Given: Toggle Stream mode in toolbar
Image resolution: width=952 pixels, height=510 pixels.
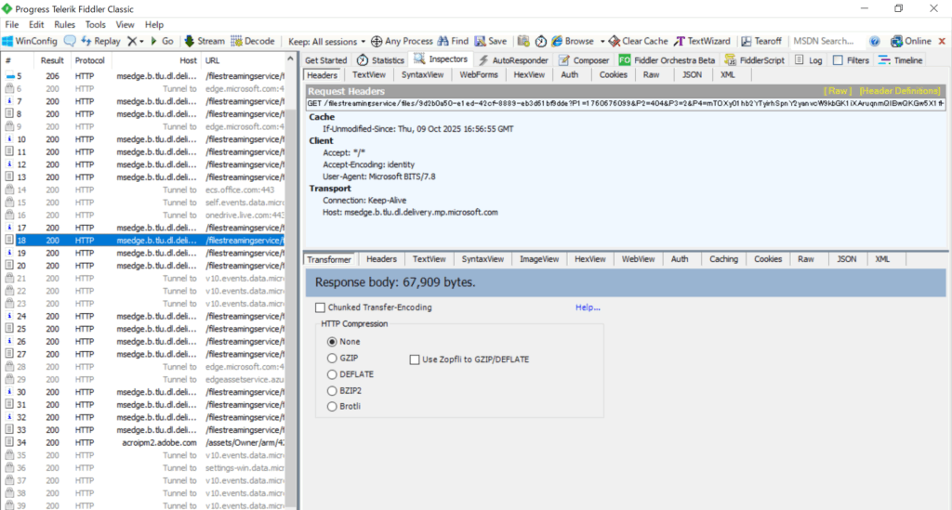Looking at the screenshot, I should [204, 42].
